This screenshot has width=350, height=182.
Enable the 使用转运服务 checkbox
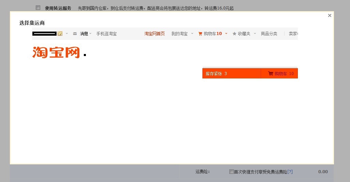(38, 8)
